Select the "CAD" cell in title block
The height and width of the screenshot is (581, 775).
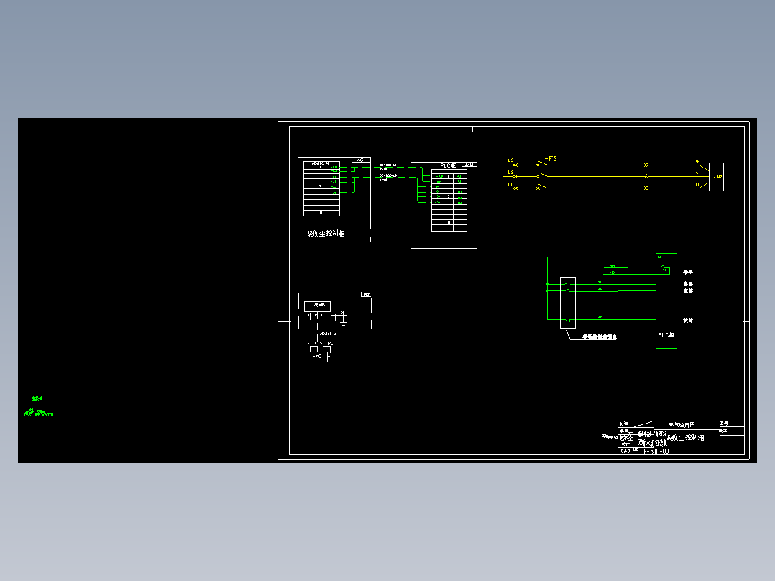625,451
